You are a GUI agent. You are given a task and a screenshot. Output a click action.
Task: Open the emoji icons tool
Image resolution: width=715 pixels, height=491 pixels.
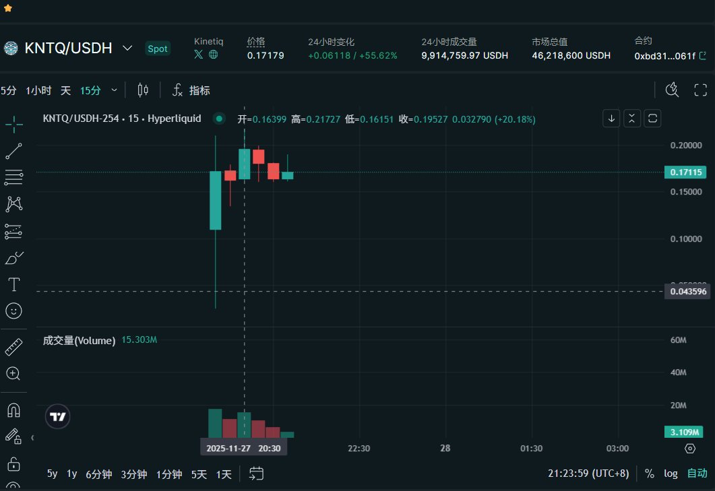(13, 311)
